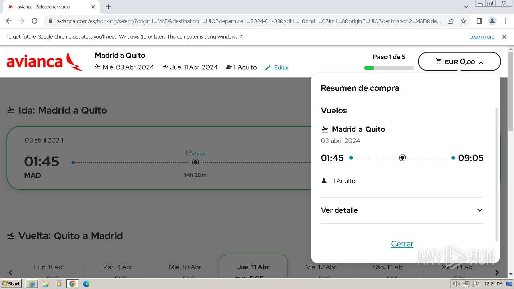Viewport: 514px width, 289px height.
Task: Toggle Chrome side panel
Action: [x=479, y=21]
